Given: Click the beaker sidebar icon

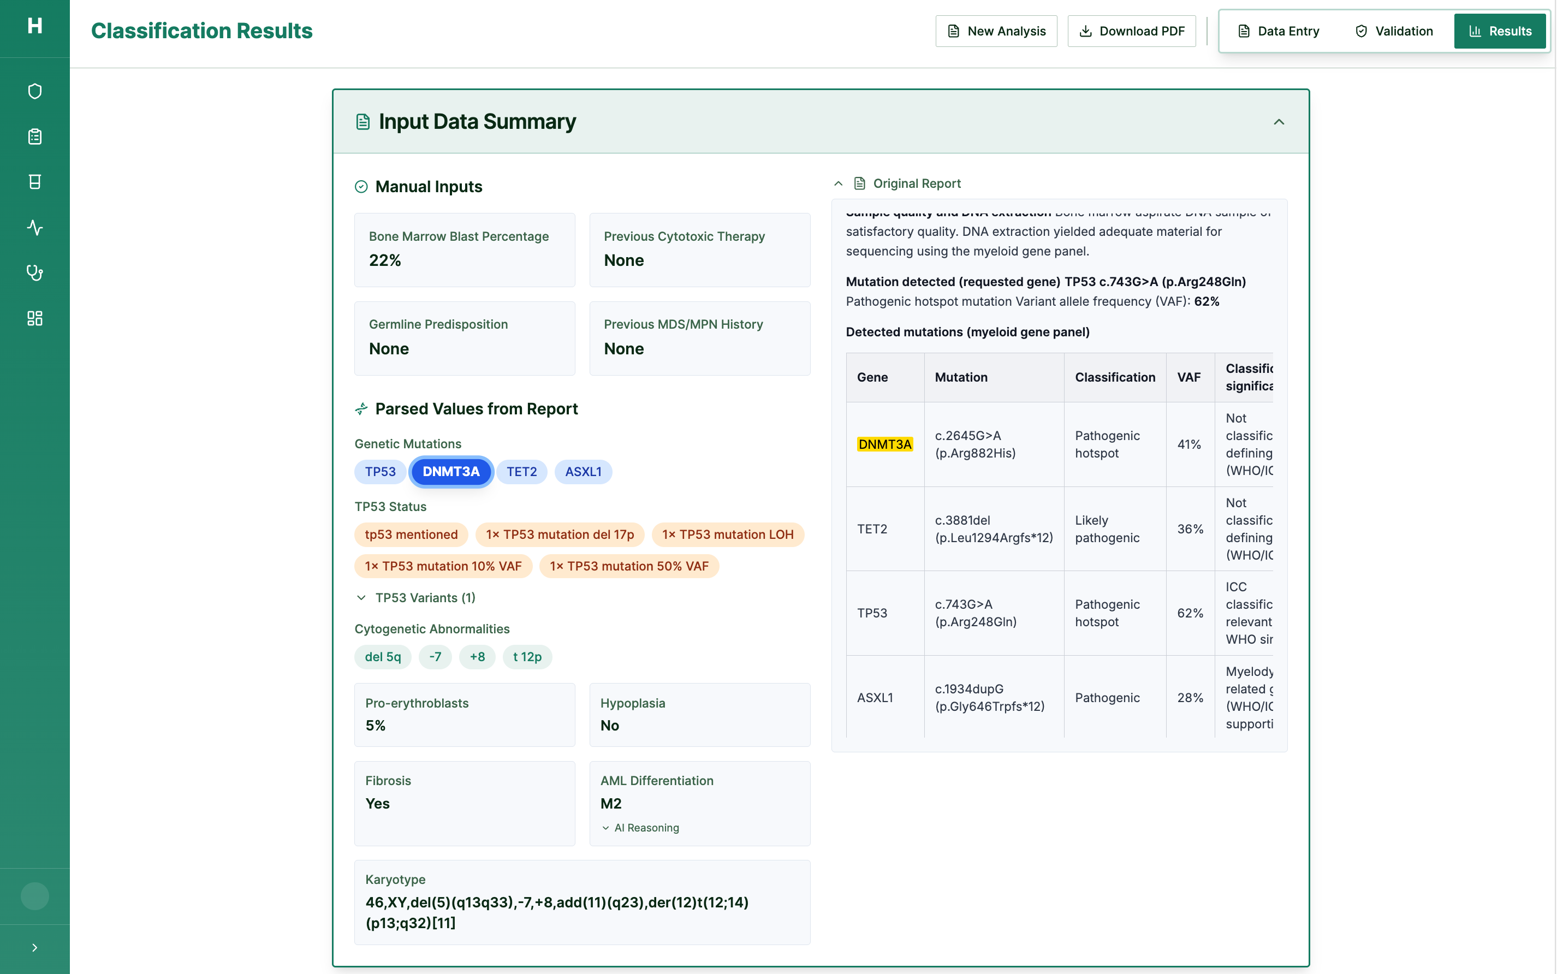Looking at the screenshot, I should pos(35,182).
